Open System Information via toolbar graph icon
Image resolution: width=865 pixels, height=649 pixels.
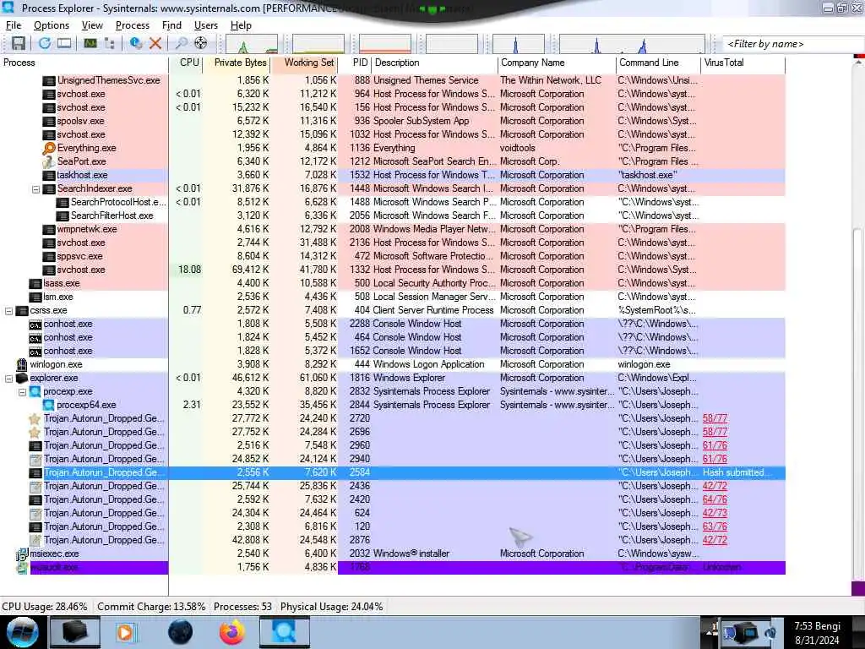coord(90,43)
